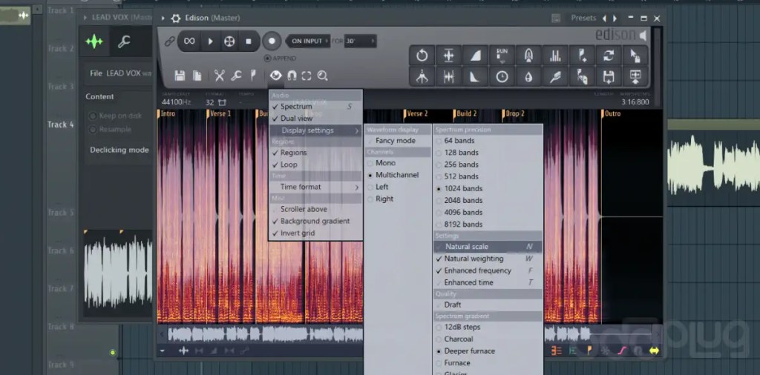The image size is (760, 375).
Task: Click Fancy mode menu entry
Action: [x=398, y=141]
